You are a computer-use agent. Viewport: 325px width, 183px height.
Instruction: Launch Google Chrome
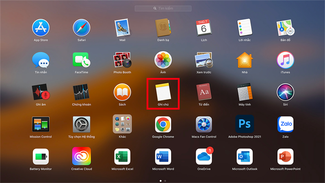[x=163, y=124]
